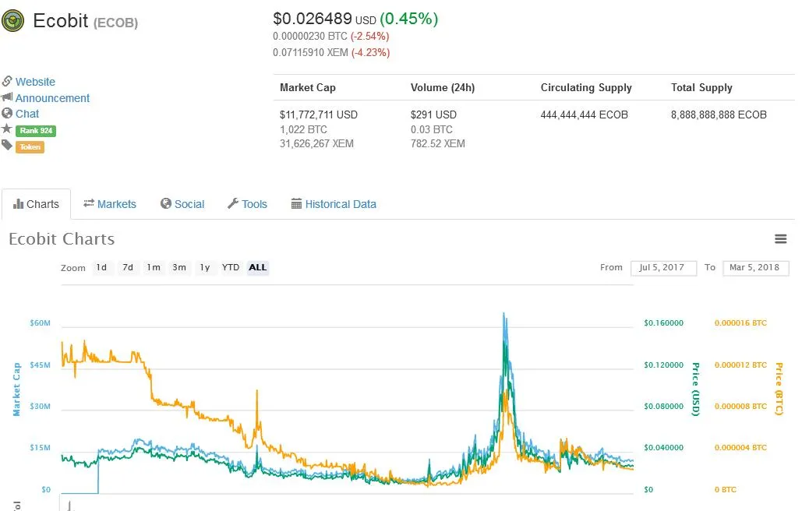
Task: Switch to the Tools tab
Action: tap(248, 204)
